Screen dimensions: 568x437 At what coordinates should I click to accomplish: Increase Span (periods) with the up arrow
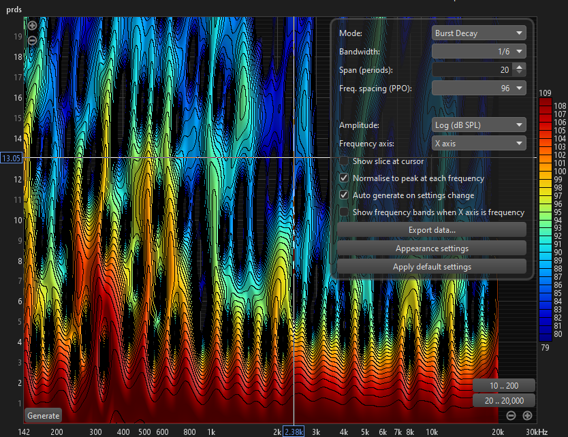tap(520, 67)
